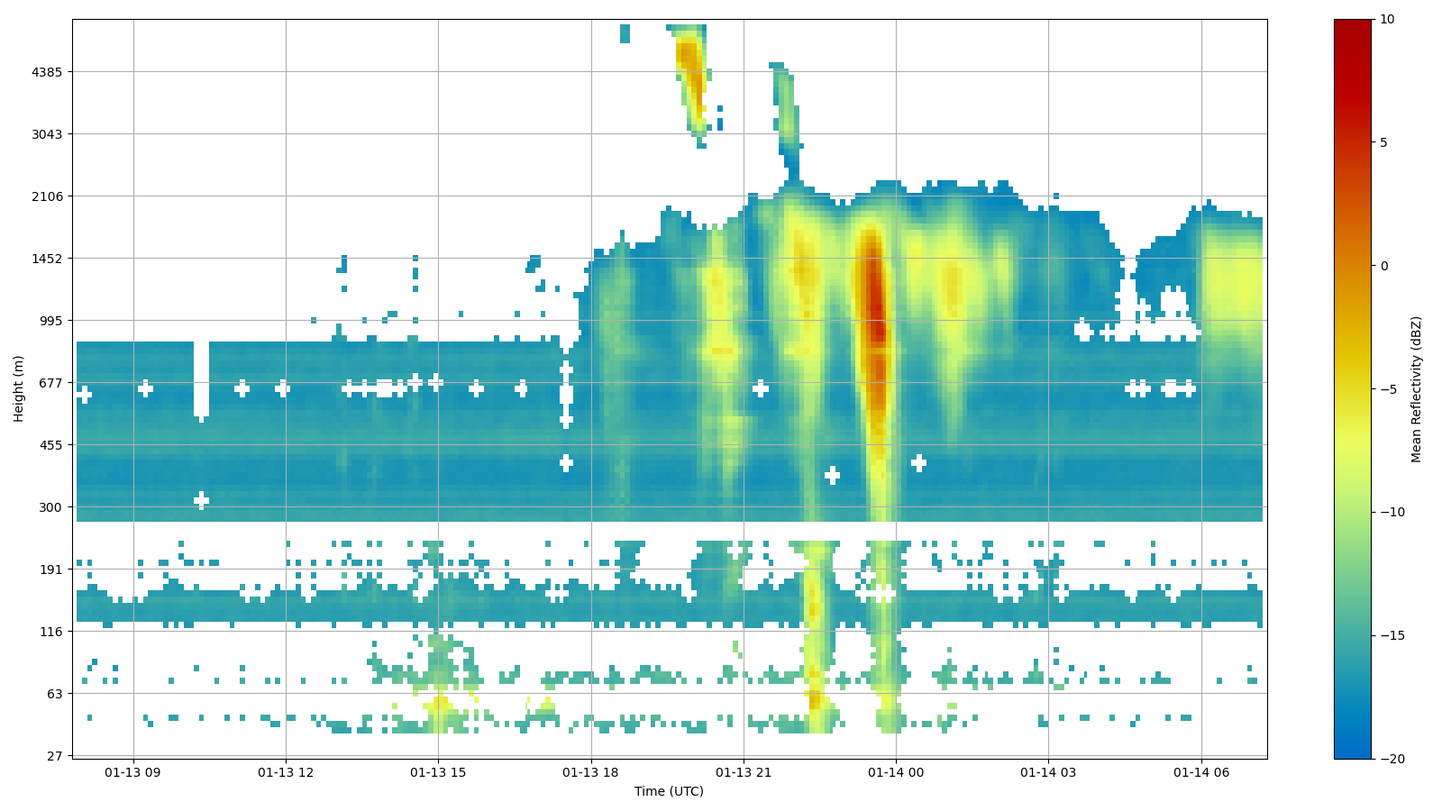Click the colorbar tick label 10
Screen dimensions: 1442x811
click(x=1386, y=19)
